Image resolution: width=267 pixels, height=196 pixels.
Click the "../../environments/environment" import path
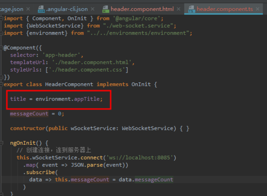pos(138,33)
